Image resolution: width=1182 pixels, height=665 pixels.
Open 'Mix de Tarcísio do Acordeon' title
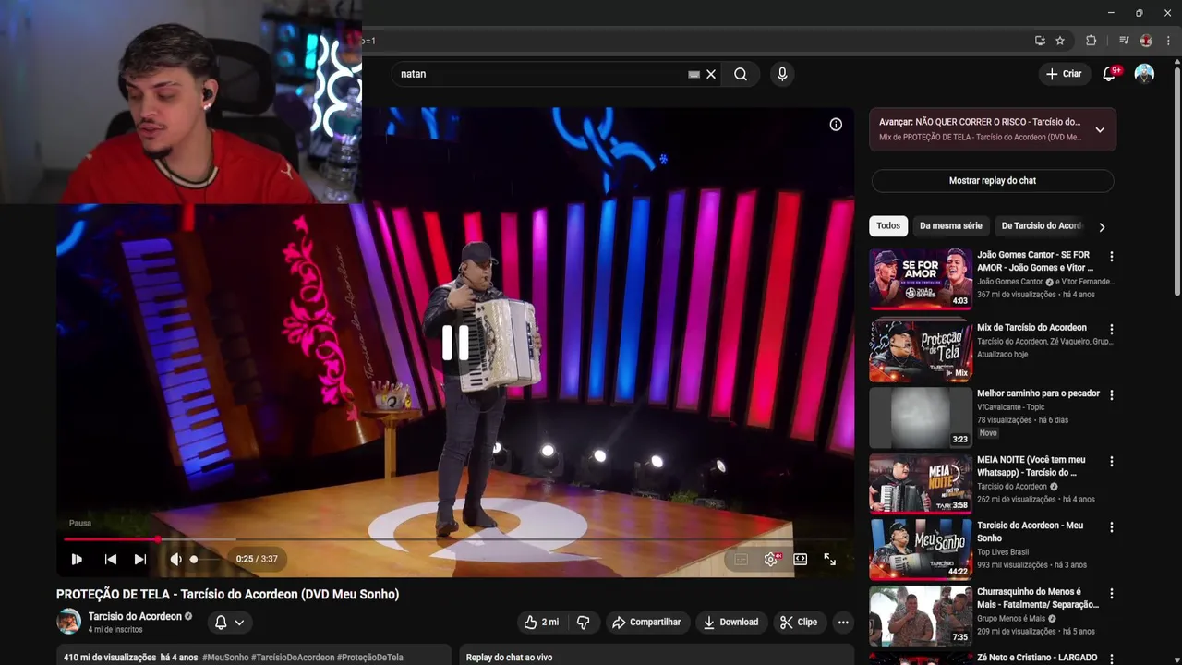(x=1031, y=328)
